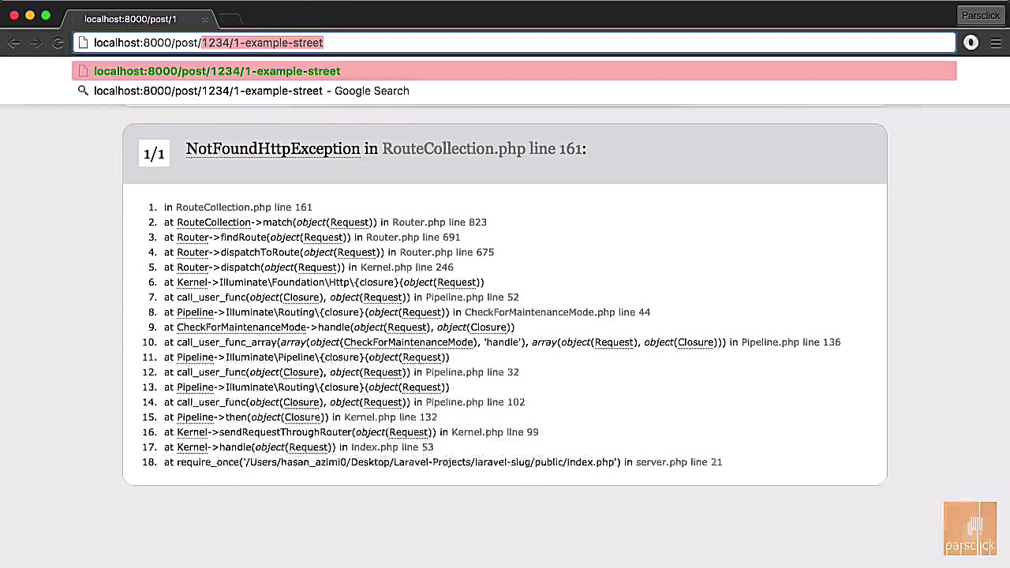Click into the address bar URL field
Viewport: 1010px width, 568px height.
pyautogui.click(x=514, y=43)
